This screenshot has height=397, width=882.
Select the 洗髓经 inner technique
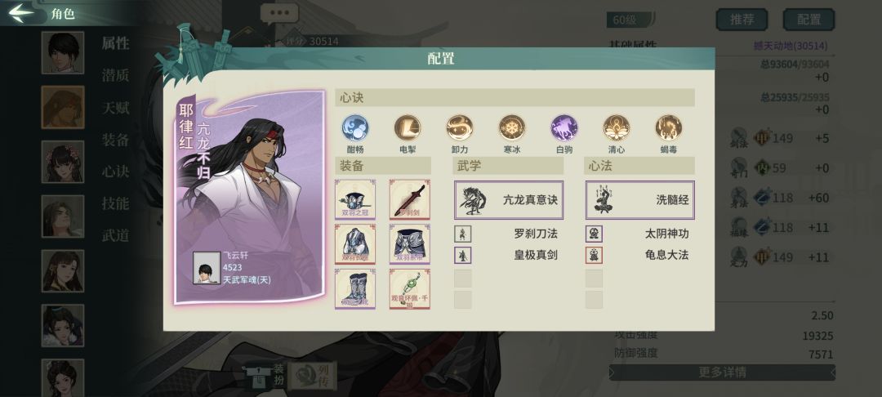click(x=640, y=199)
